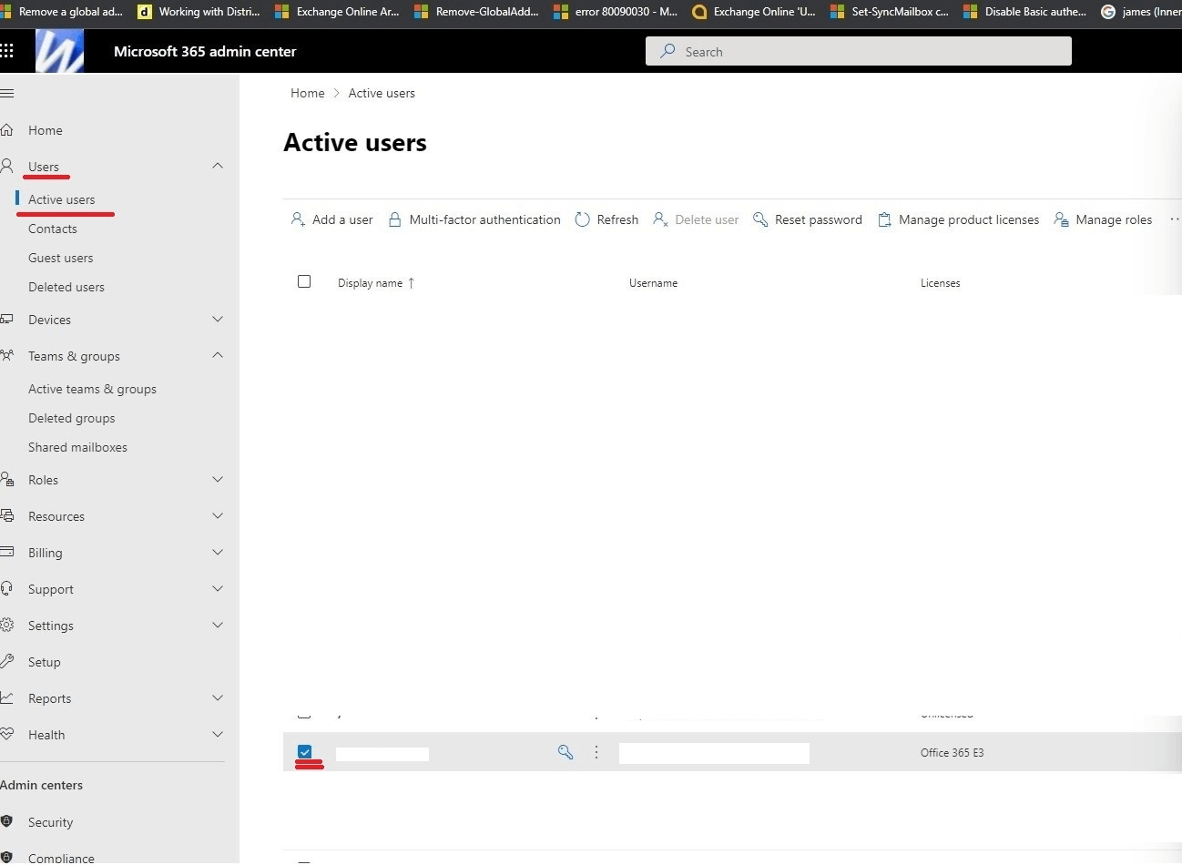Open the app launcher waffle icon
Image resolution: width=1182 pixels, height=865 pixels.
coord(6,51)
